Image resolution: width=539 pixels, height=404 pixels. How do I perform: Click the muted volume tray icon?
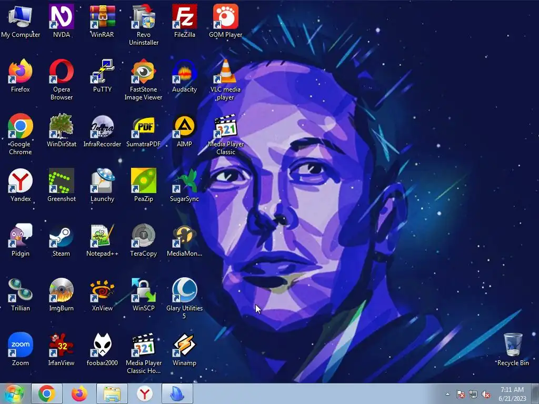click(x=486, y=394)
